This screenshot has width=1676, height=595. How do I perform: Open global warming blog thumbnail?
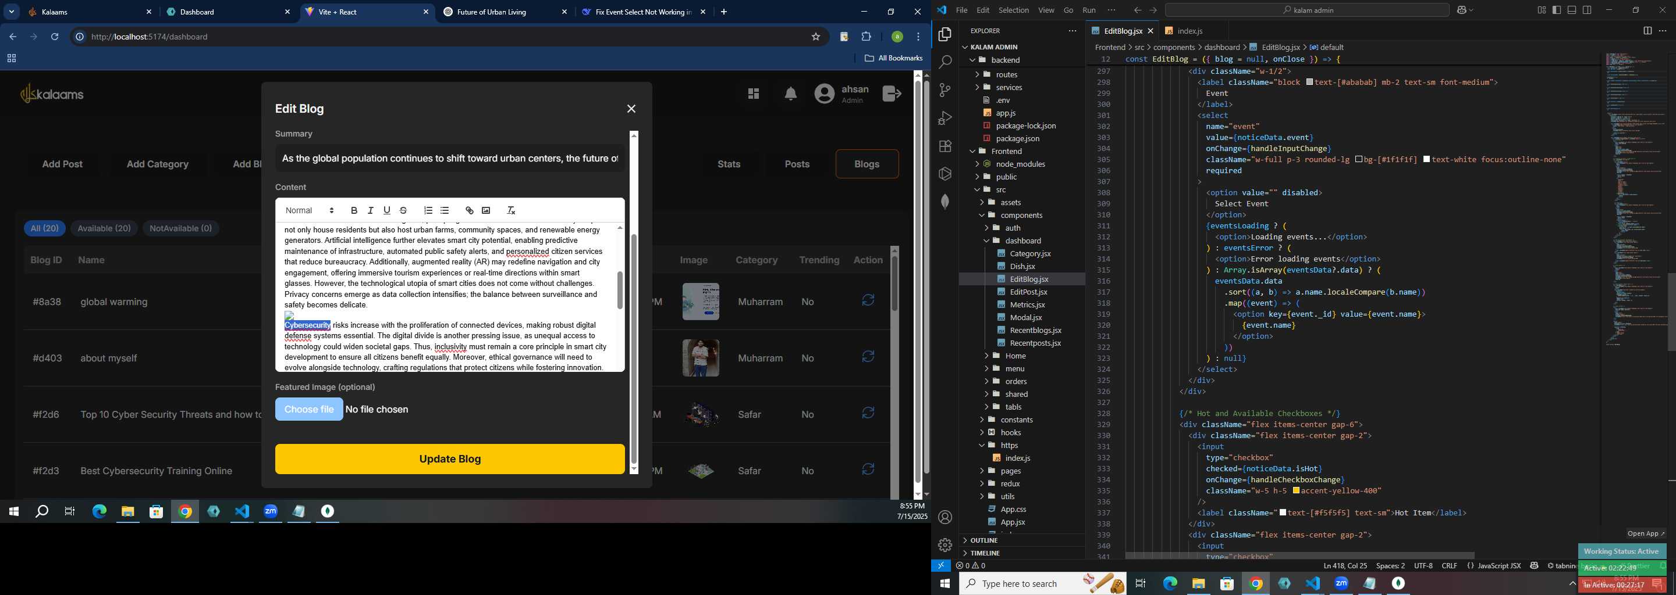pos(701,302)
